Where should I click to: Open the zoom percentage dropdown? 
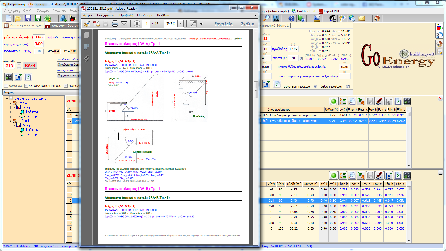point(180,24)
